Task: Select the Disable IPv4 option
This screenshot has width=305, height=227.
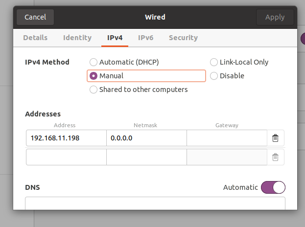Action: (x=227, y=76)
